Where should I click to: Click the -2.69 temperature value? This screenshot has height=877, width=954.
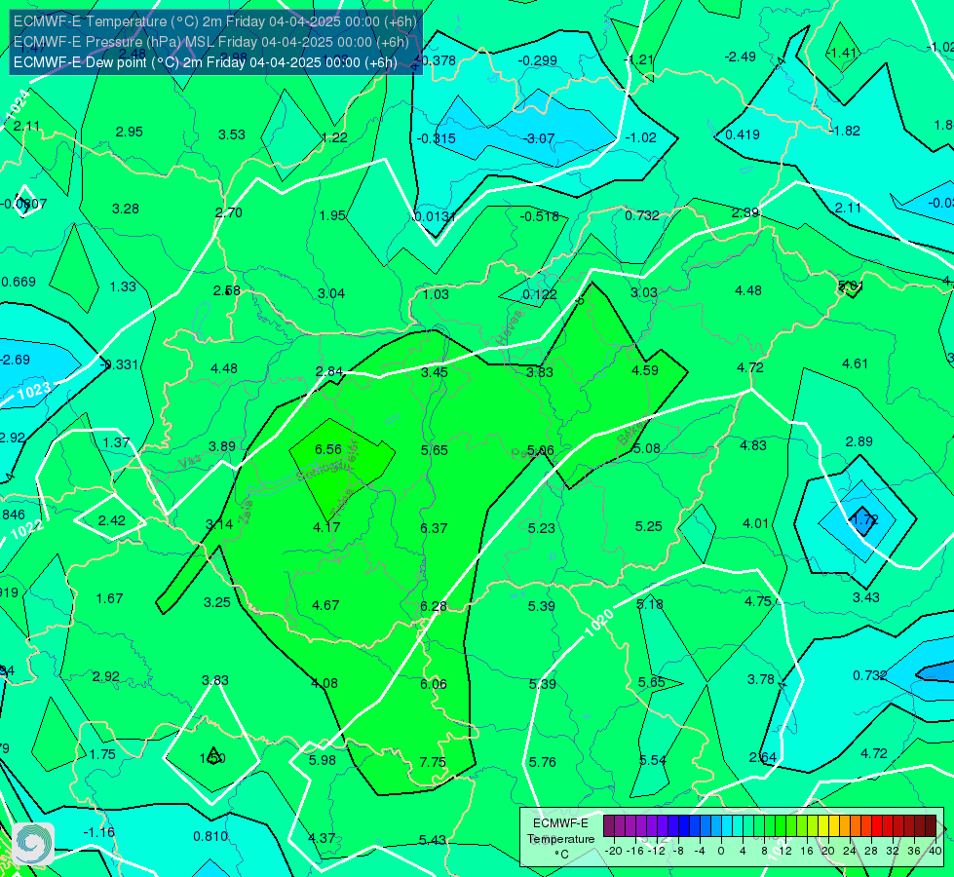[15, 360]
